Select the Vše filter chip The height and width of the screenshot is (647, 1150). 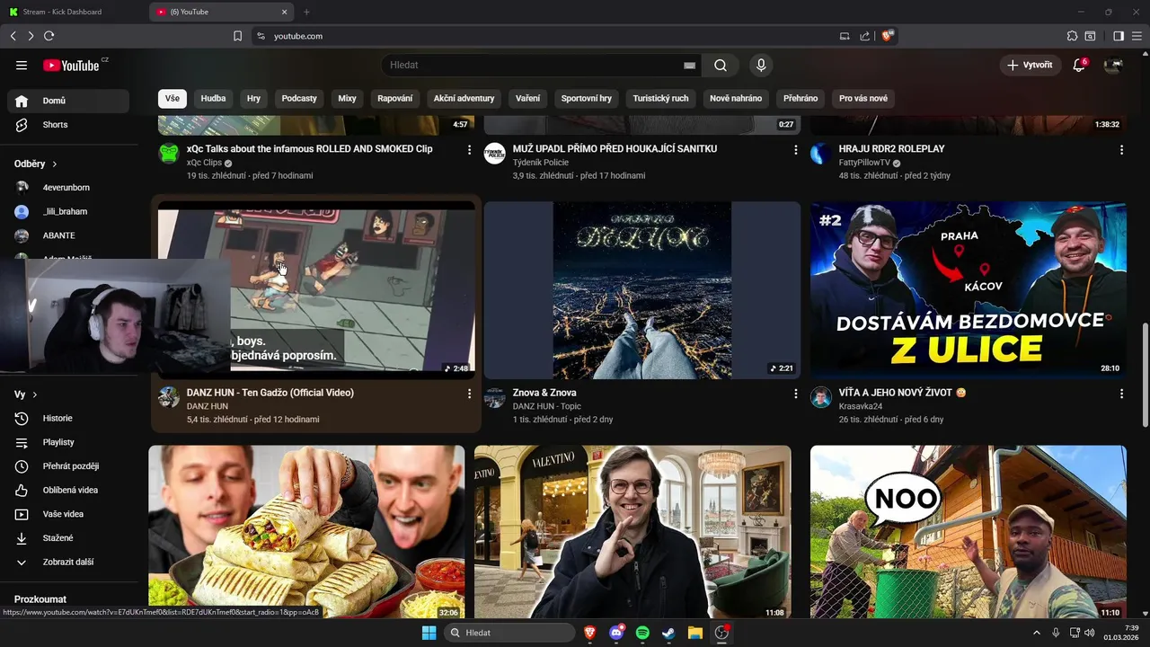tap(172, 99)
